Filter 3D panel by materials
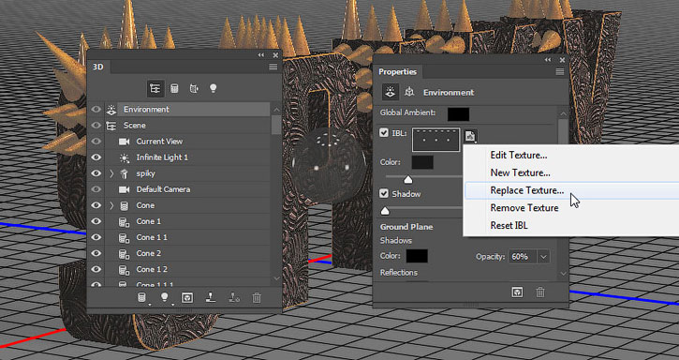 pyautogui.click(x=194, y=88)
